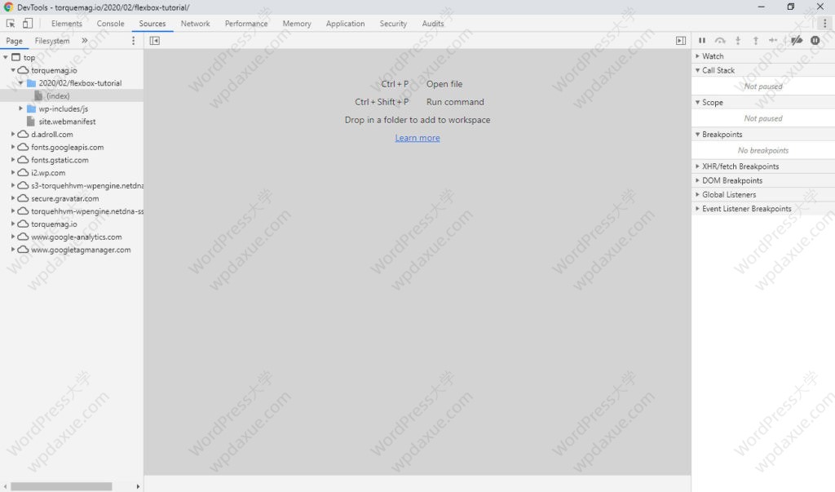Expand the d.adroll.com domain arrow
Screen dimensions: 835x492
pyautogui.click(x=13, y=134)
